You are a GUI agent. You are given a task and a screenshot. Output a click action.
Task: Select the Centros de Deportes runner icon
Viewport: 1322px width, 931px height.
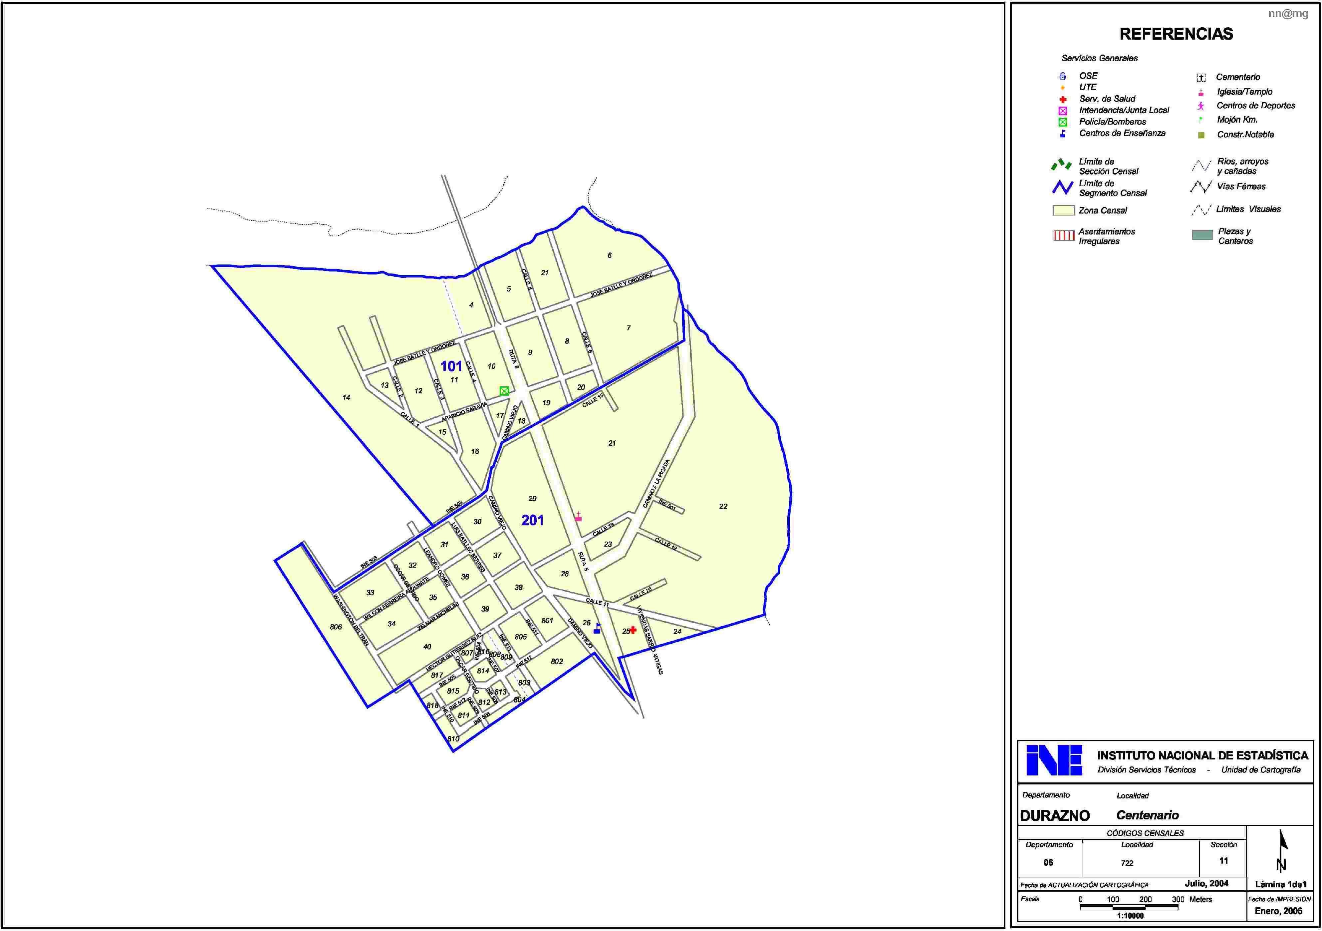1201,106
